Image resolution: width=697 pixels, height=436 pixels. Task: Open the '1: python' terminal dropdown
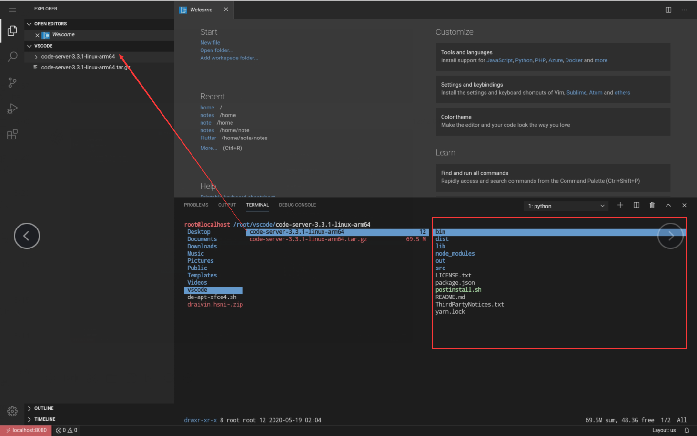(x=566, y=206)
